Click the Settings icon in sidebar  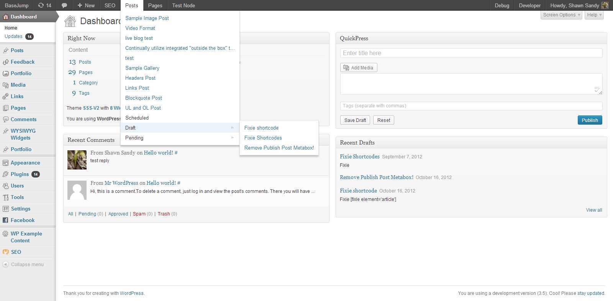pos(5,209)
